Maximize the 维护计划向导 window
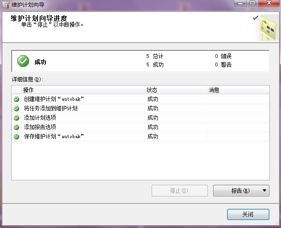 coord(252,3)
